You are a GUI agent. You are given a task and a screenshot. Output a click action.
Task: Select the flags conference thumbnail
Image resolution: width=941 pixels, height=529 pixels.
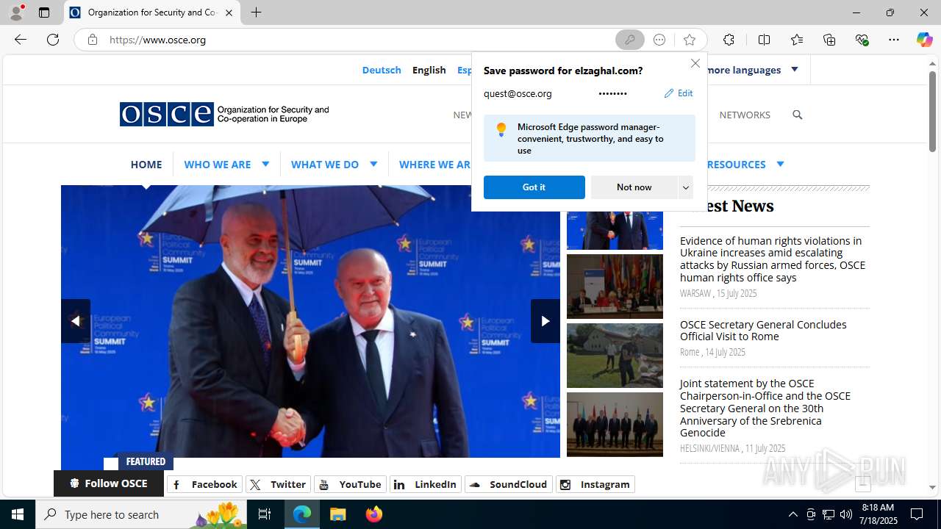(615, 287)
